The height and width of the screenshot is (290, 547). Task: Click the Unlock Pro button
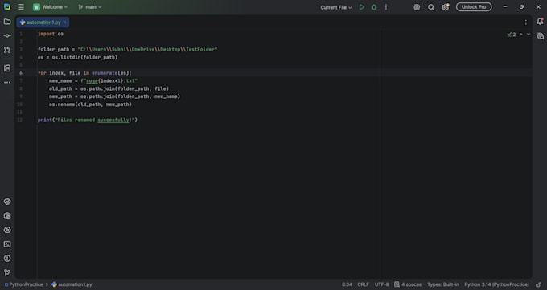474,7
